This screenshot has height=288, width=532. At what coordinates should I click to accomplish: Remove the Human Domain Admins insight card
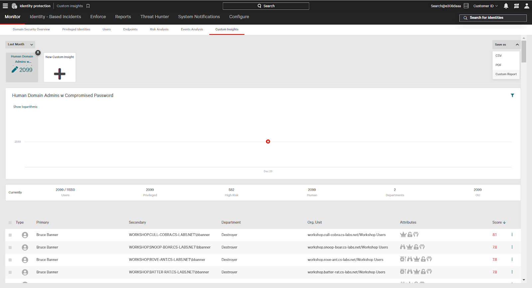(38, 52)
